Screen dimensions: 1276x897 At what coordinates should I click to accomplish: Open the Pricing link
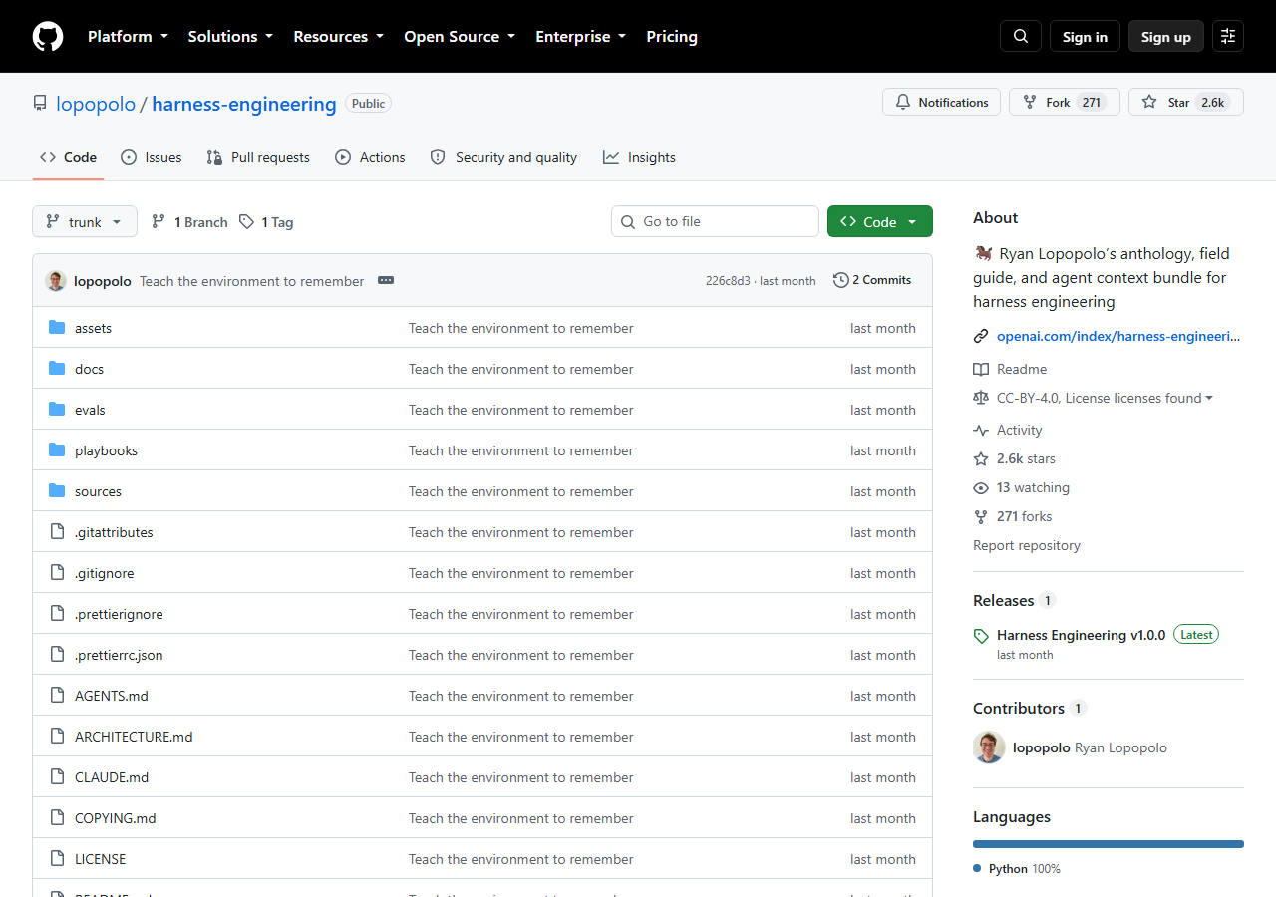coord(672,36)
